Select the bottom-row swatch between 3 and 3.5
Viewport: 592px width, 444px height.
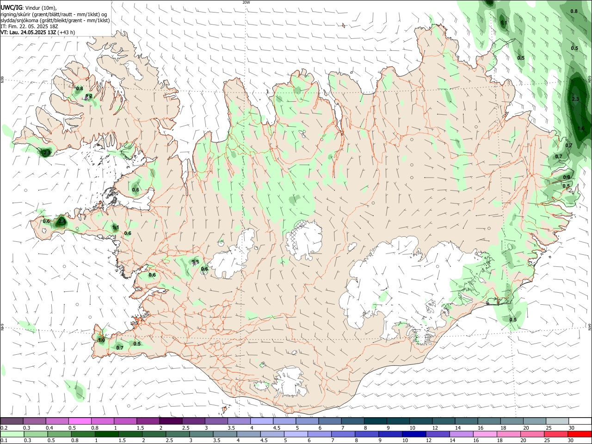201,434
